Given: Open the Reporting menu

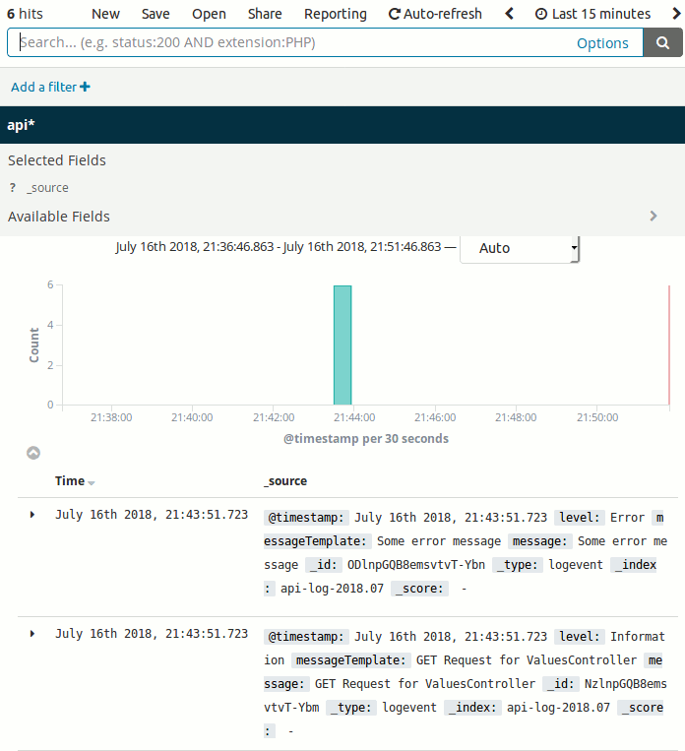Looking at the screenshot, I should pyautogui.click(x=335, y=14).
